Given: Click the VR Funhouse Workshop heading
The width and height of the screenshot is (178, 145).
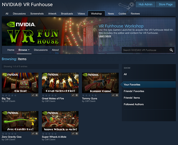Looking at the screenshot, I should pos(121,26).
